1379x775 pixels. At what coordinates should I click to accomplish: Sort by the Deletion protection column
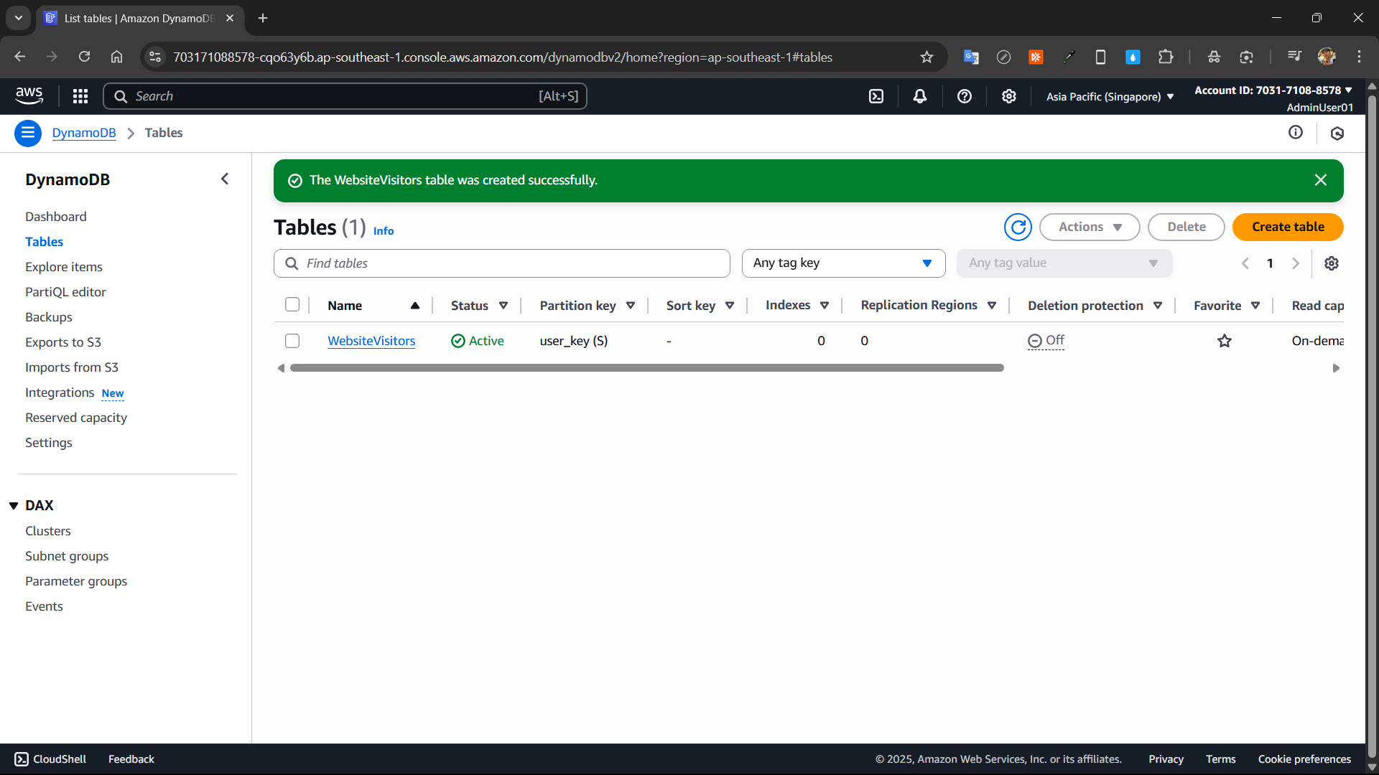click(1158, 306)
